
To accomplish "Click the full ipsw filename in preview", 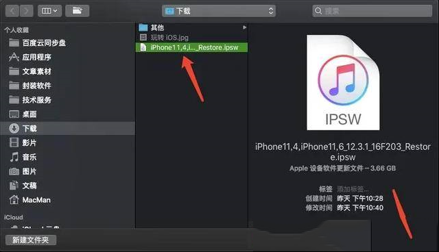I will pos(343,152).
